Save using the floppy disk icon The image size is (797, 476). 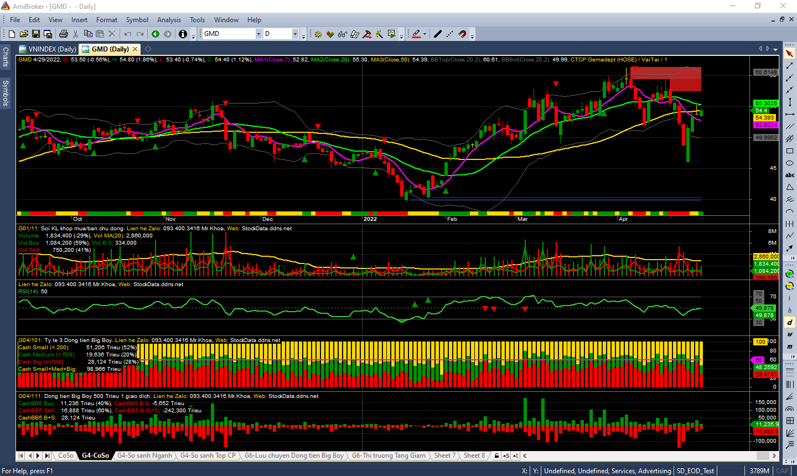36,34
